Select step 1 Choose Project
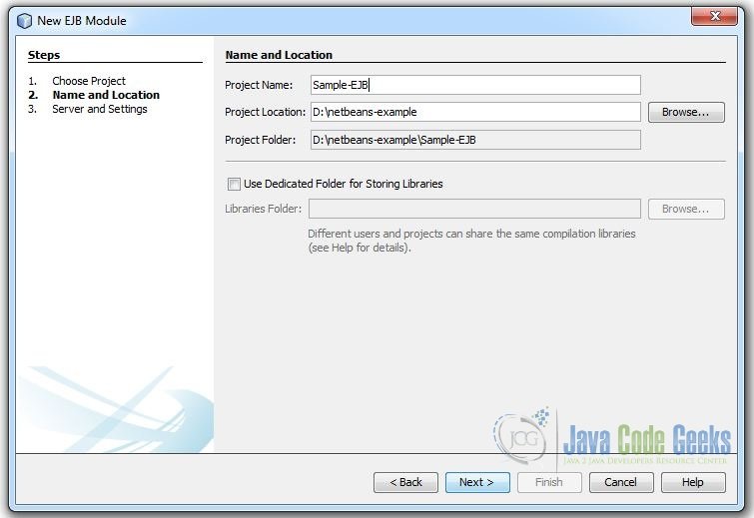This screenshot has height=518, width=754. [89, 81]
